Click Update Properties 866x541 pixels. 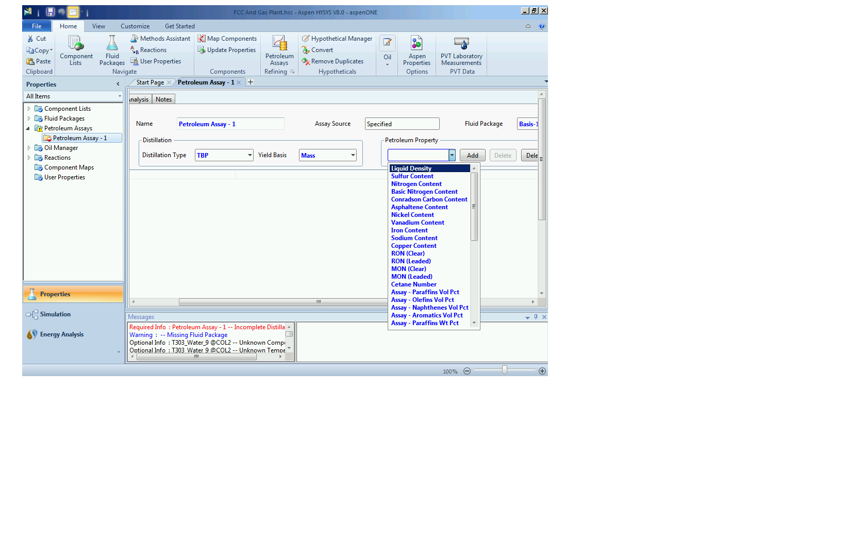tap(227, 50)
